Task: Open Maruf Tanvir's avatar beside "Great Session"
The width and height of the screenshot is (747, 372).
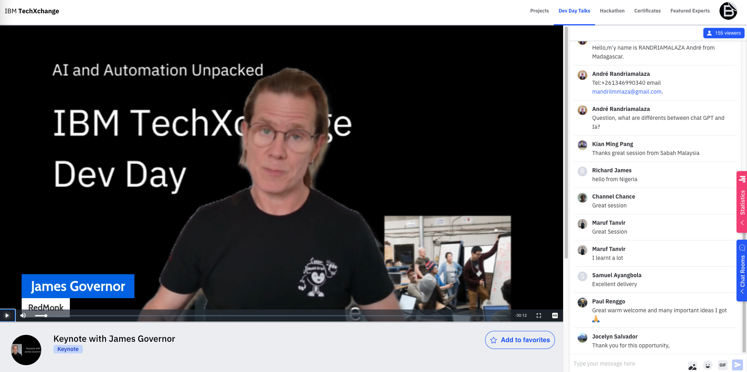Action: 582,224
